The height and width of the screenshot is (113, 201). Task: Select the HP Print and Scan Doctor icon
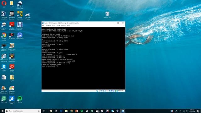coord(4,58)
